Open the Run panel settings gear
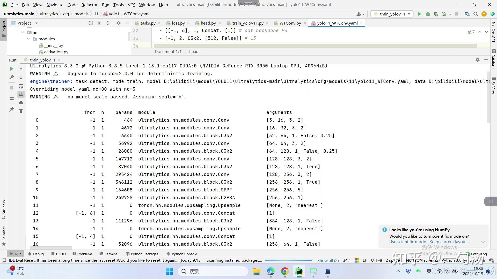Image resolution: width=497 pixels, height=279 pixels. [478, 60]
